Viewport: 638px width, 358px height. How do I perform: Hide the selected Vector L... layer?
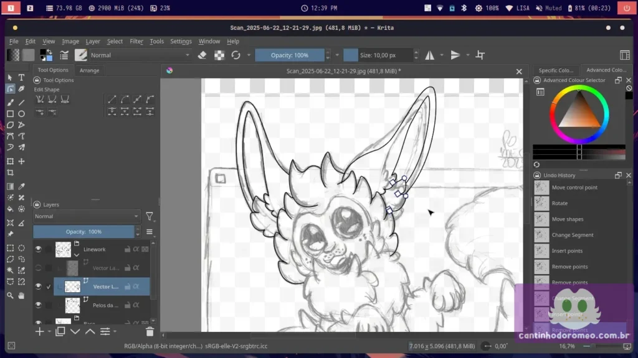[x=38, y=287]
